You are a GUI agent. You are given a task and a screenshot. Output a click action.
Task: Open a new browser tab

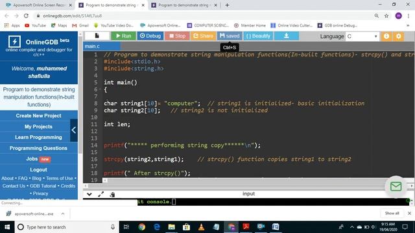coord(227,5)
